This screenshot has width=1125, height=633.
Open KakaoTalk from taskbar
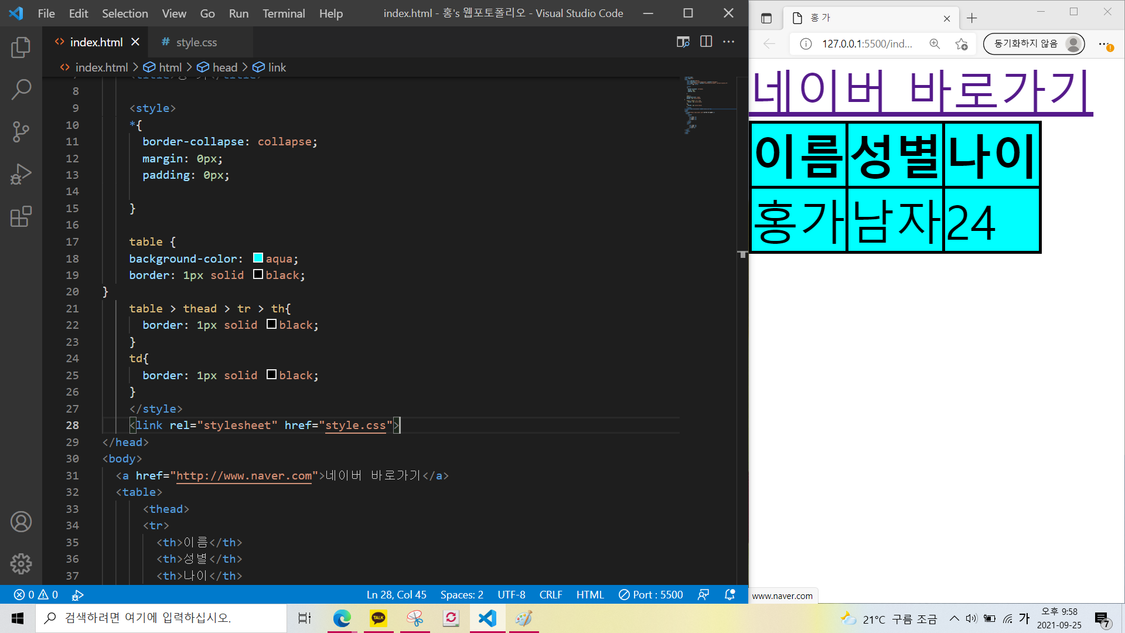pyautogui.click(x=379, y=618)
